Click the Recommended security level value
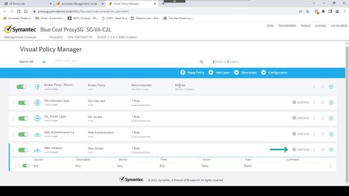This screenshot has height=196, width=349. coord(141,85)
